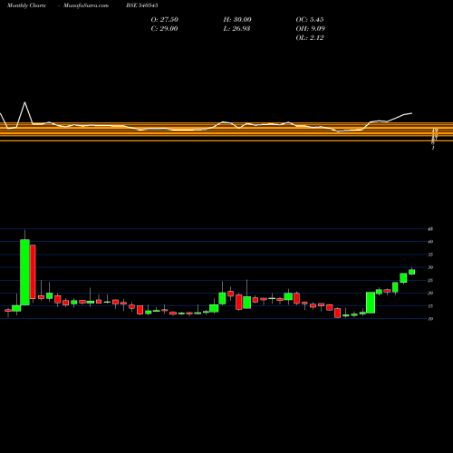Click the MunafaSutra.com label
This screenshot has height=453, width=453.
tap(86, 5)
